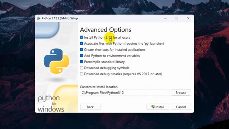229x129 pixels.
Task: Close the Python Setup window
Action: tap(188, 18)
